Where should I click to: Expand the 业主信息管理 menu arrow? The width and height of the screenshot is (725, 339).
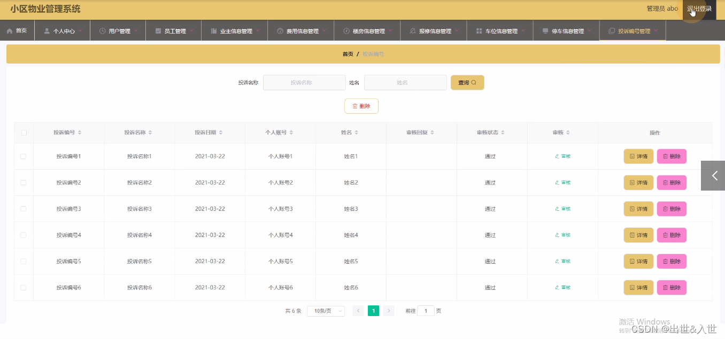(258, 30)
